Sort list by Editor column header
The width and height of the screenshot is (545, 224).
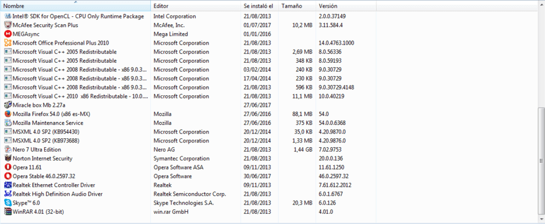pyautogui.click(x=196, y=6)
